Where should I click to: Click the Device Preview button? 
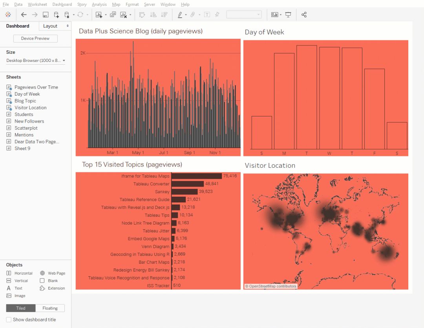tap(35, 38)
